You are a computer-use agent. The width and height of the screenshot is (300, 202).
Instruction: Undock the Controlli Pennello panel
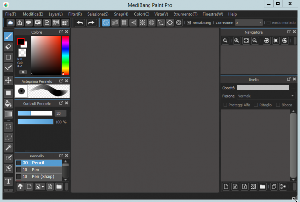click(x=61, y=103)
